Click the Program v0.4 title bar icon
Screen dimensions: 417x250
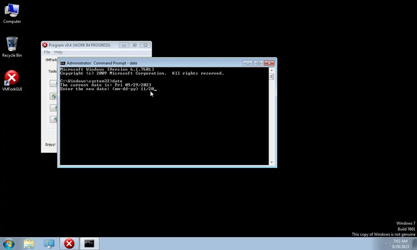pyautogui.click(x=45, y=45)
